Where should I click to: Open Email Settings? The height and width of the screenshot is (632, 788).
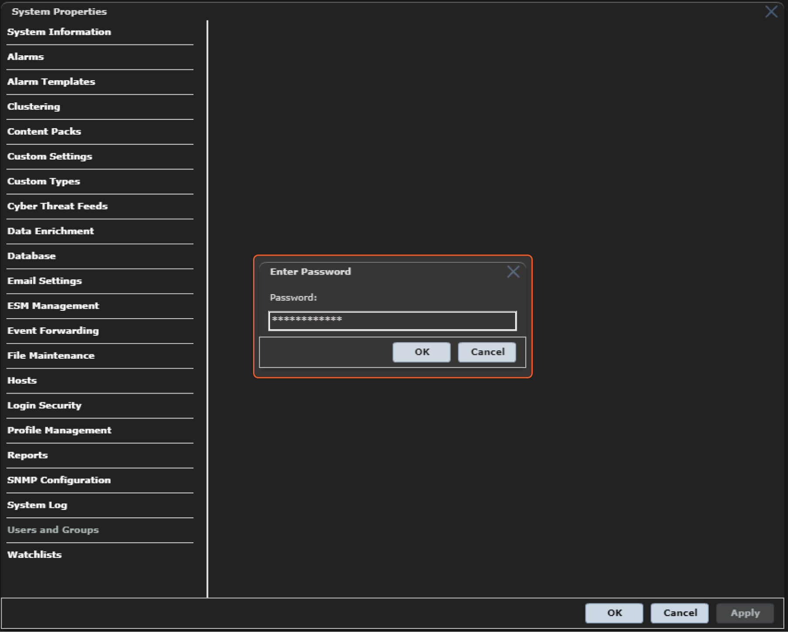pos(45,281)
